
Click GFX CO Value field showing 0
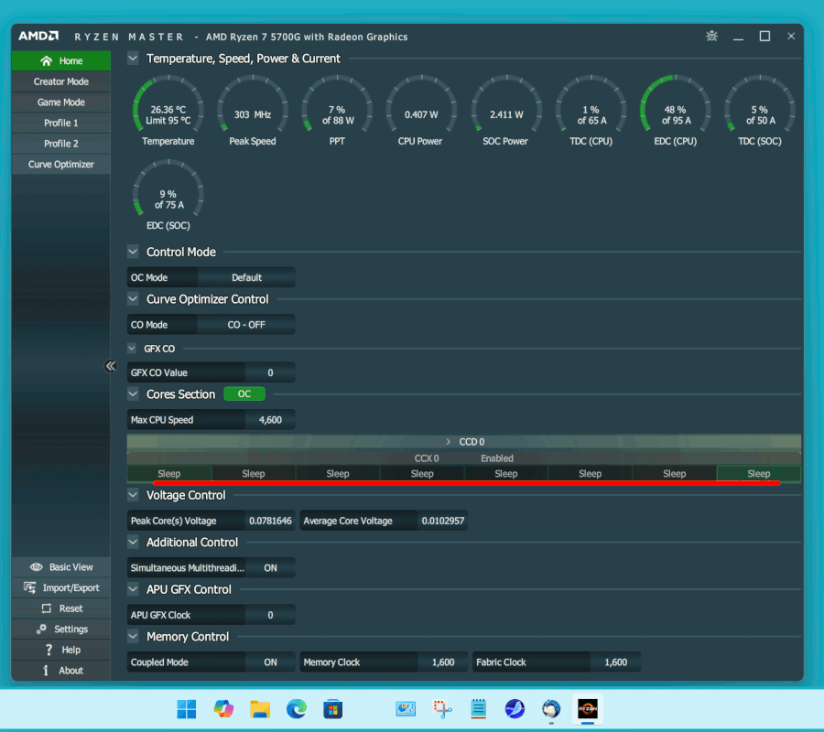coord(270,372)
